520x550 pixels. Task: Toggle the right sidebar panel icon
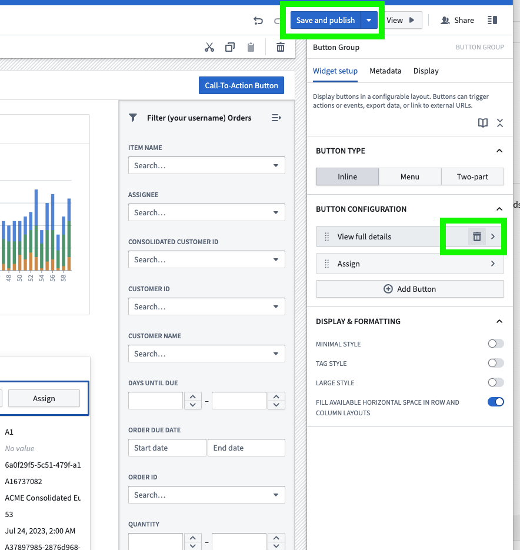492,20
